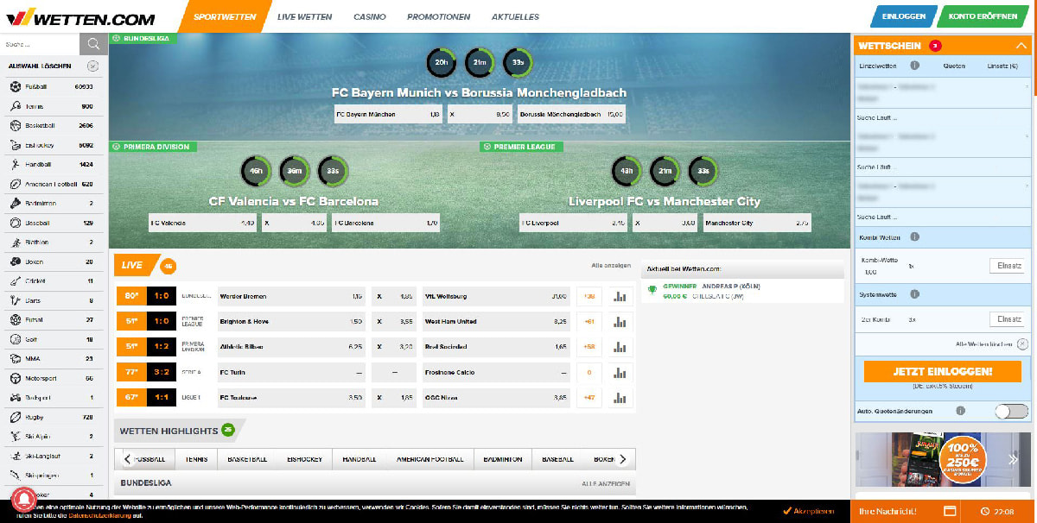This screenshot has height=523, width=1037.
Task: Click the Einloggen button
Action: point(904,16)
